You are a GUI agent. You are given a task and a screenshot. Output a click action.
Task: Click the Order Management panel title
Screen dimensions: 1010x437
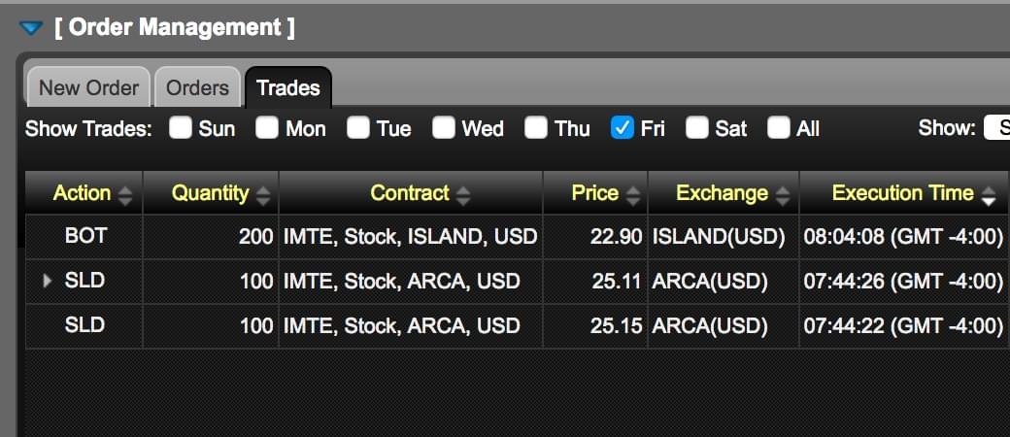click(x=175, y=27)
